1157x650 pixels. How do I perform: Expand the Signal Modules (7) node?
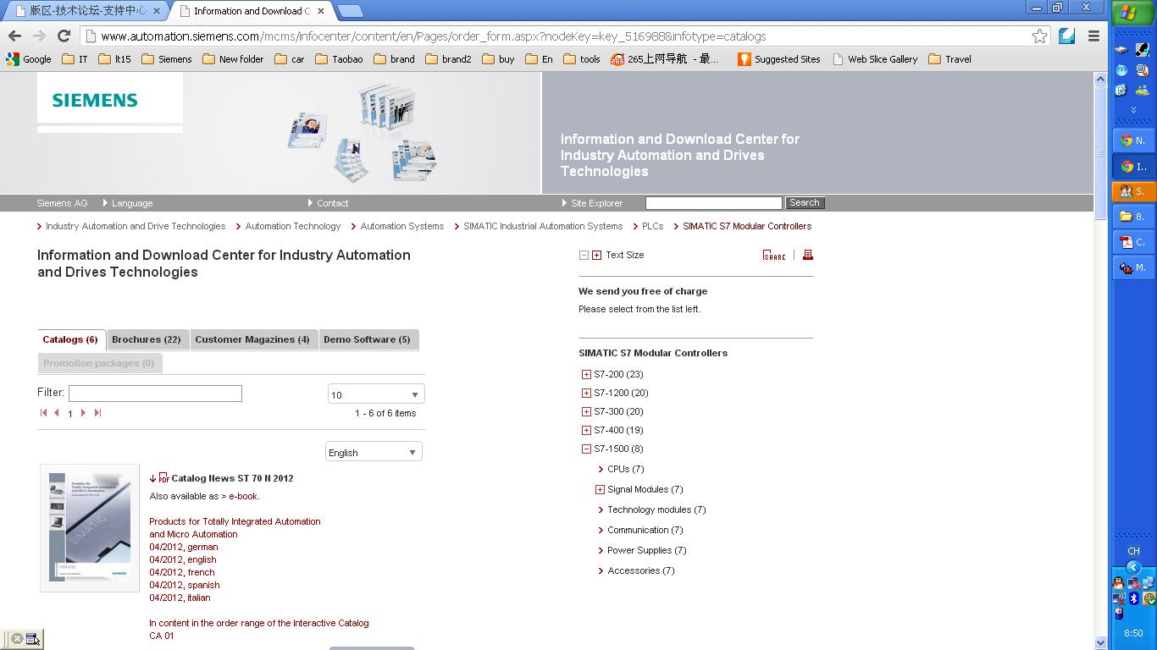click(600, 489)
